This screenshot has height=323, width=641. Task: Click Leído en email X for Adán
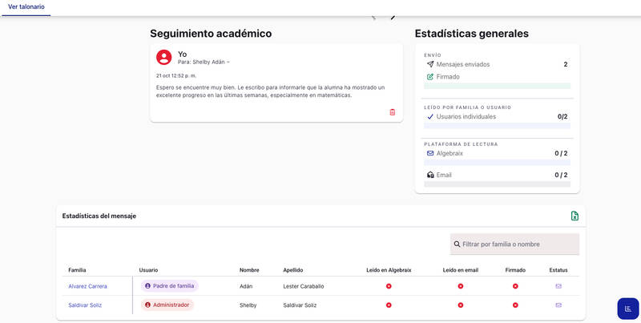[x=461, y=286]
